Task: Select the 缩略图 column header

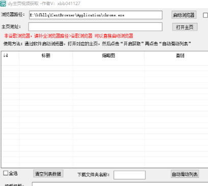Action: (108, 55)
